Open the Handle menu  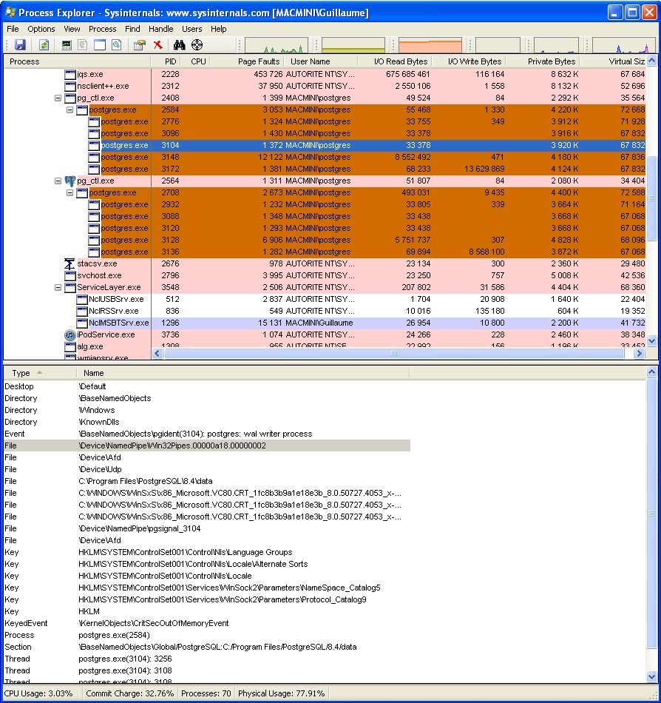pos(160,29)
